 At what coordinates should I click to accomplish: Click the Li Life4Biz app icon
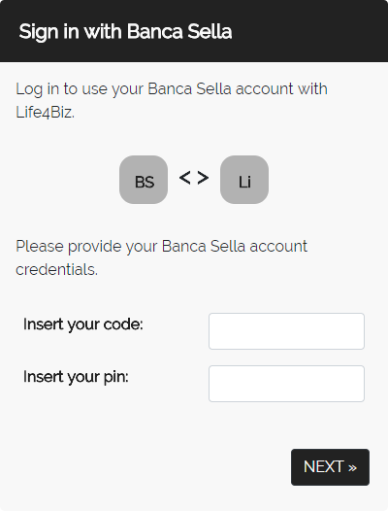(x=244, y=180)
